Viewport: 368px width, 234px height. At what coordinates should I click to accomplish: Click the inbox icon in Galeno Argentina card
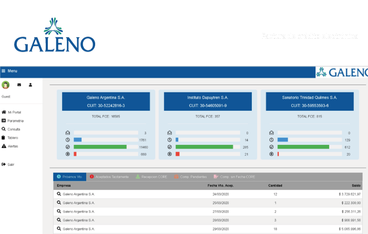point(68,133)
